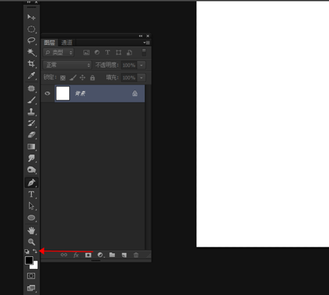Screen dimensions: 329x295
Task: Open the 类型 filter type dropdown
Action: pyautogui.click(x=58, y=52)
